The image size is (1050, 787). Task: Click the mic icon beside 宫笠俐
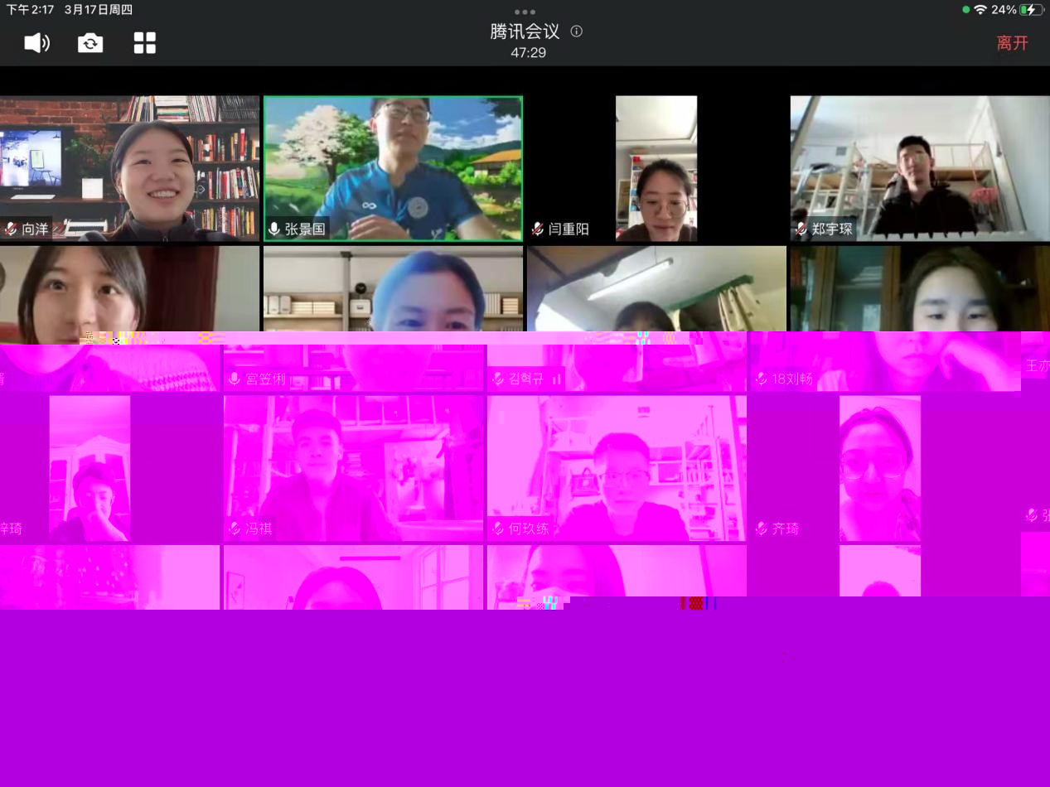[235, 379]
